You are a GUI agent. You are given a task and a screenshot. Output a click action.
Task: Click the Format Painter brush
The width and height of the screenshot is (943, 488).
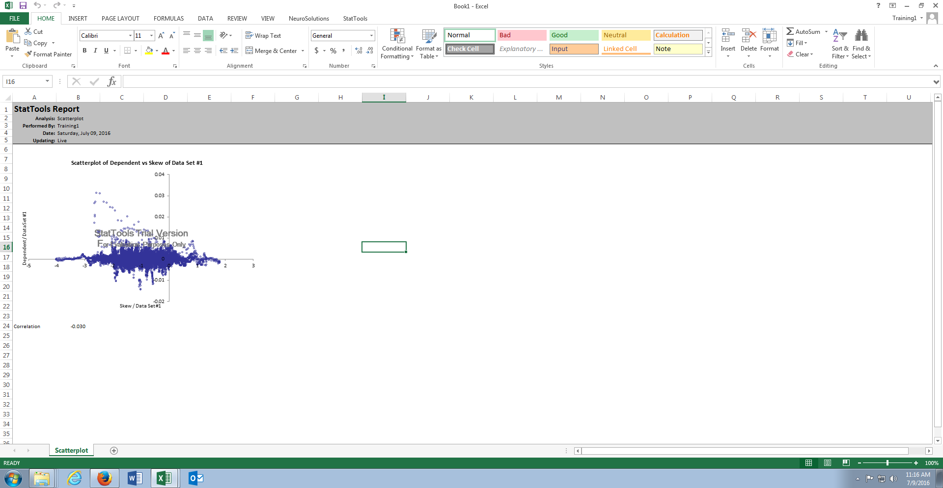pos(28,54)
